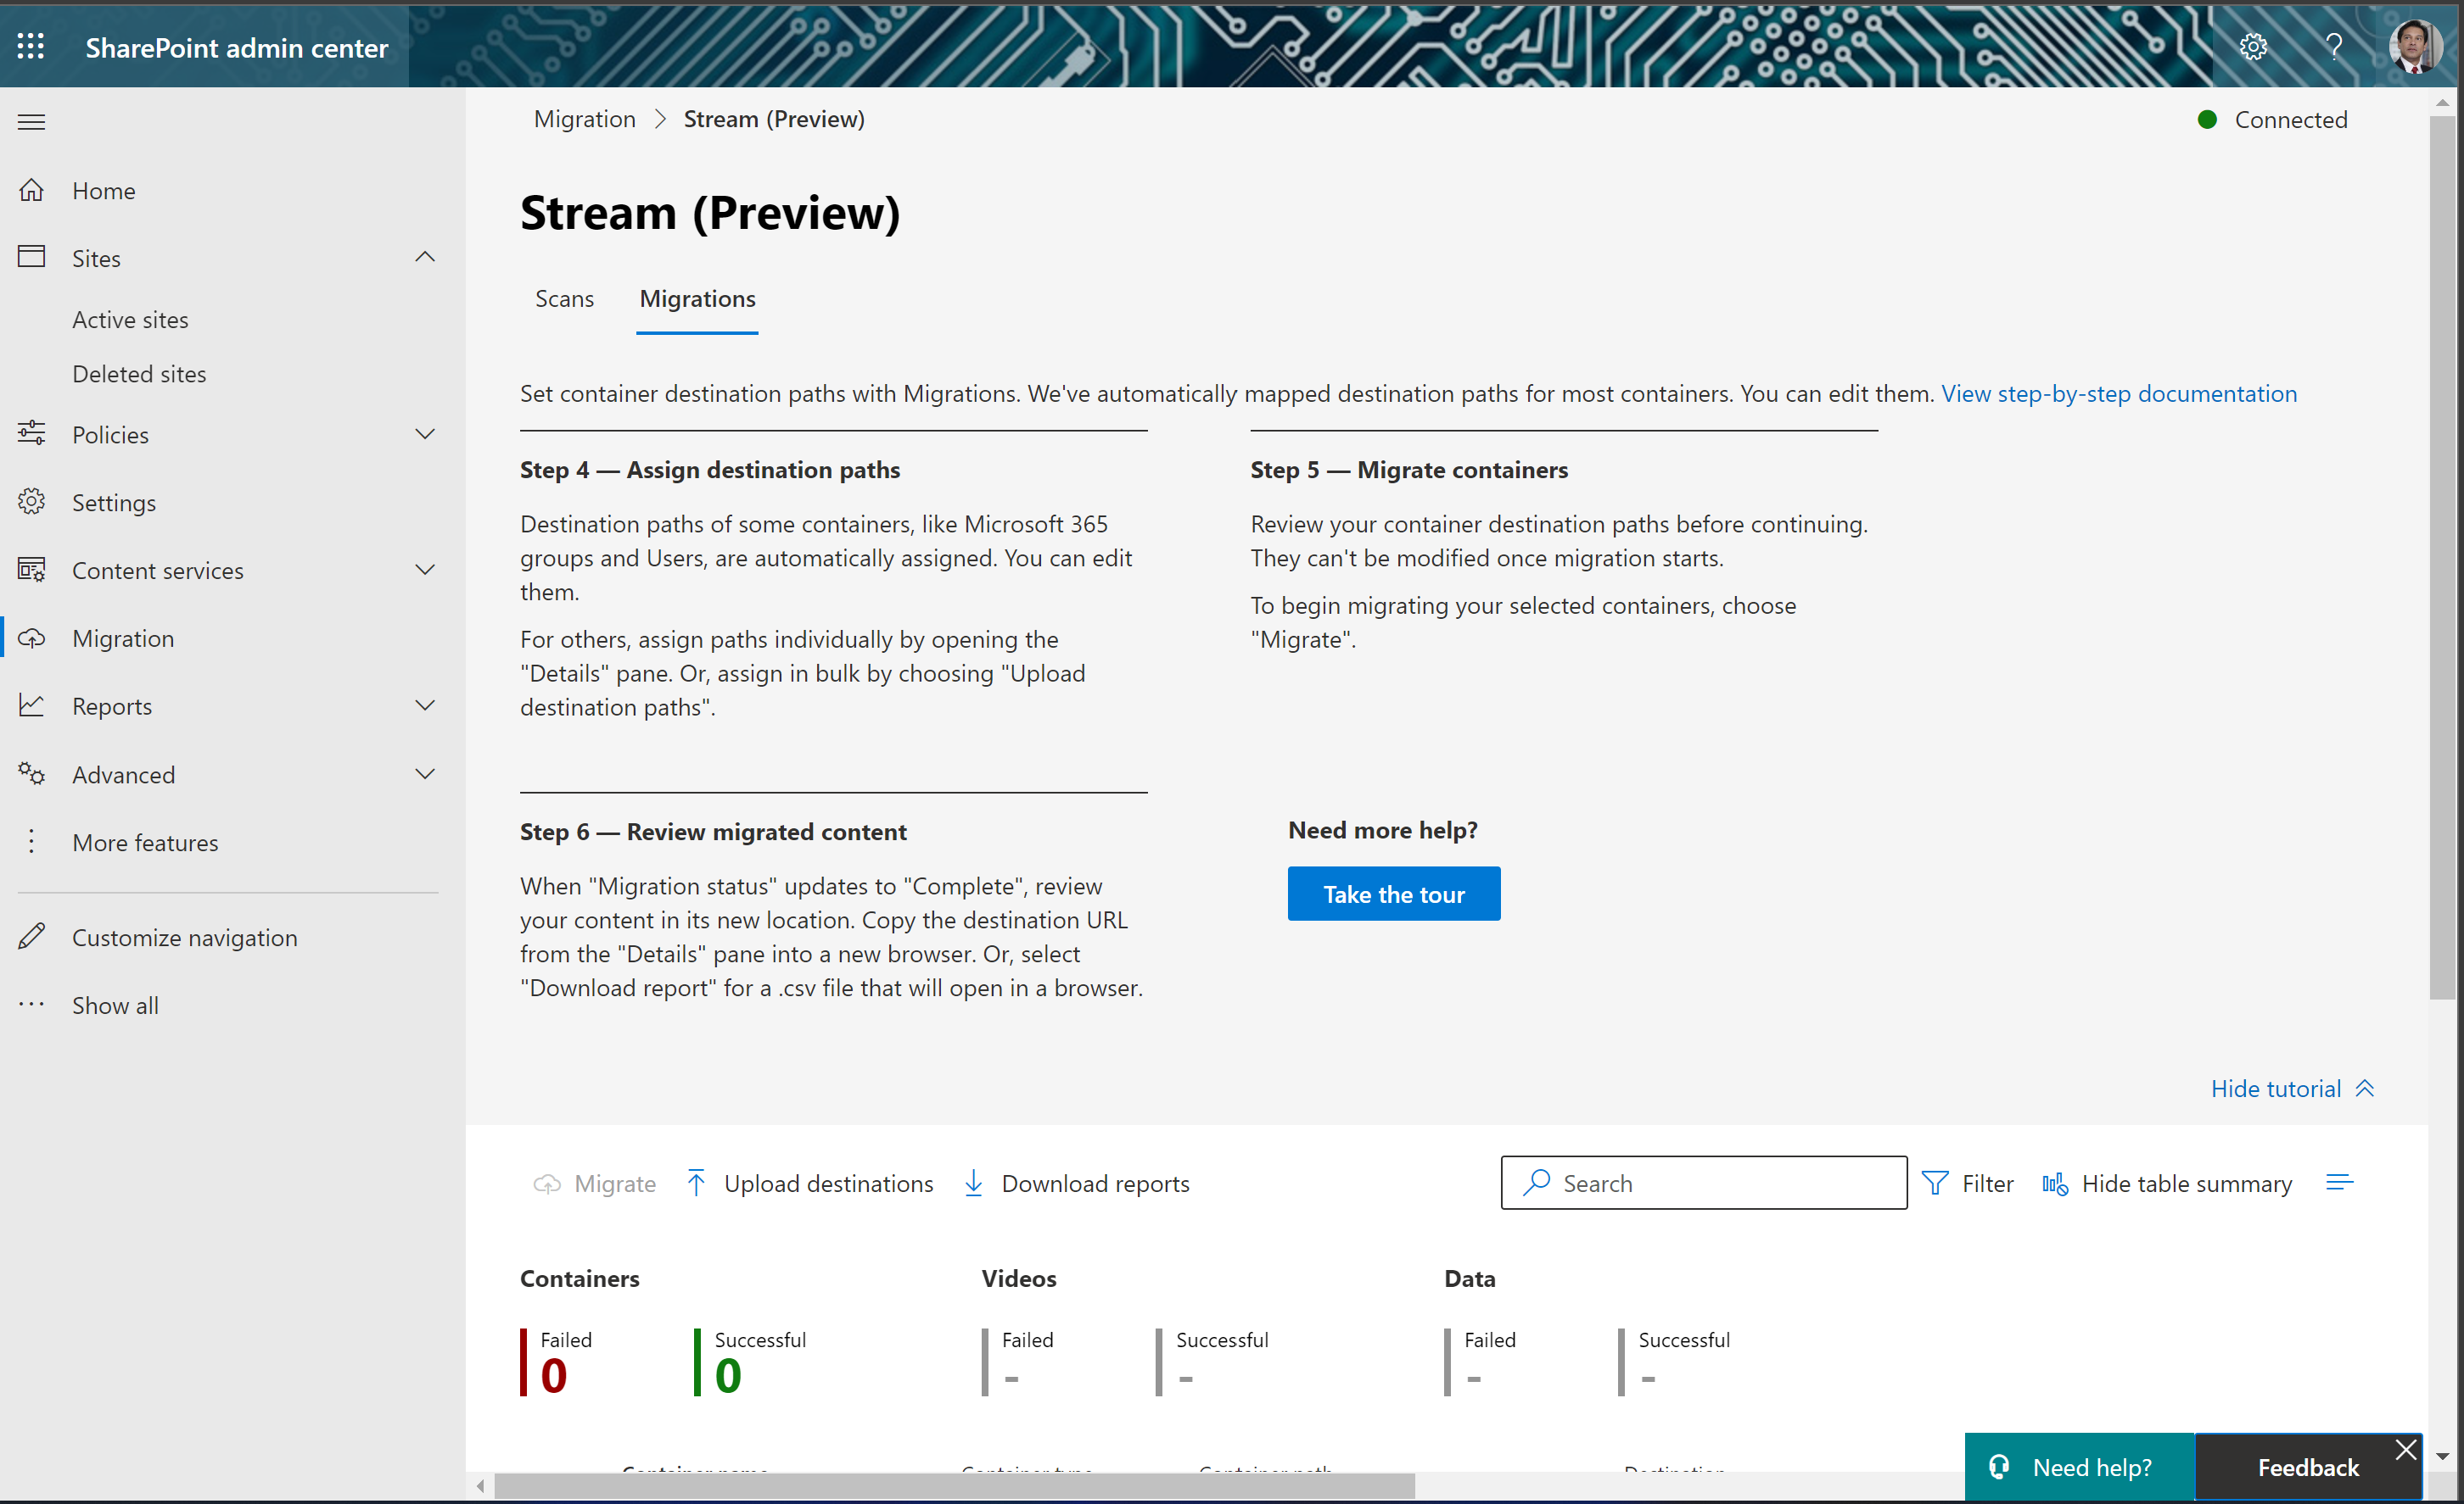
Task: Switch to the Scans tab
Action: pyautogui.click(x=564, y=298)
